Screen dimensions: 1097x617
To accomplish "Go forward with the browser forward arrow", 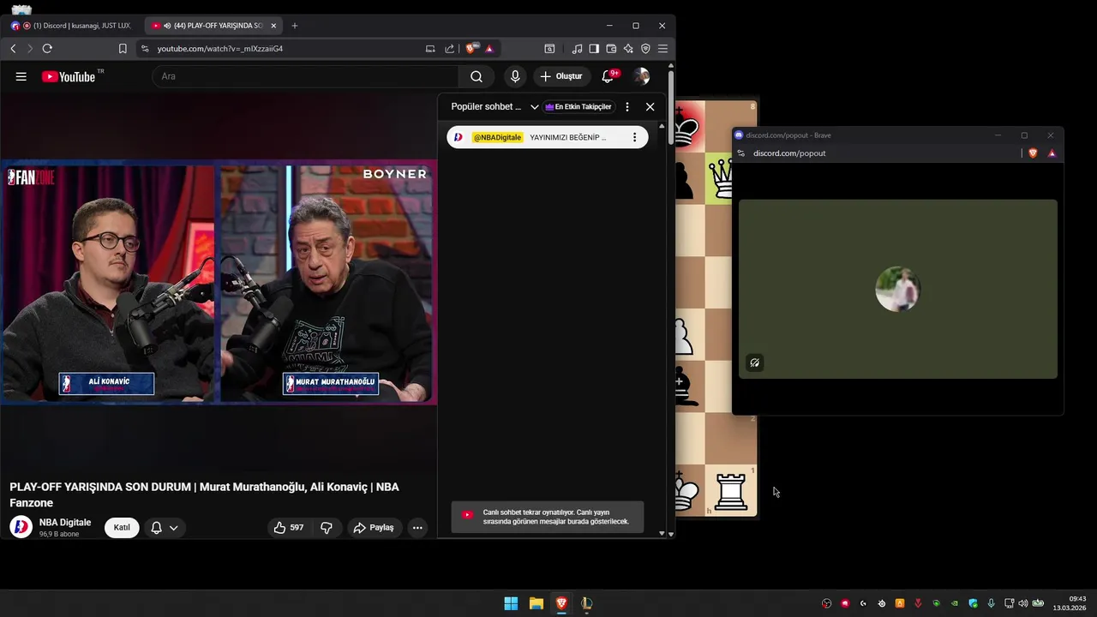I will click(x=30, y=49).
